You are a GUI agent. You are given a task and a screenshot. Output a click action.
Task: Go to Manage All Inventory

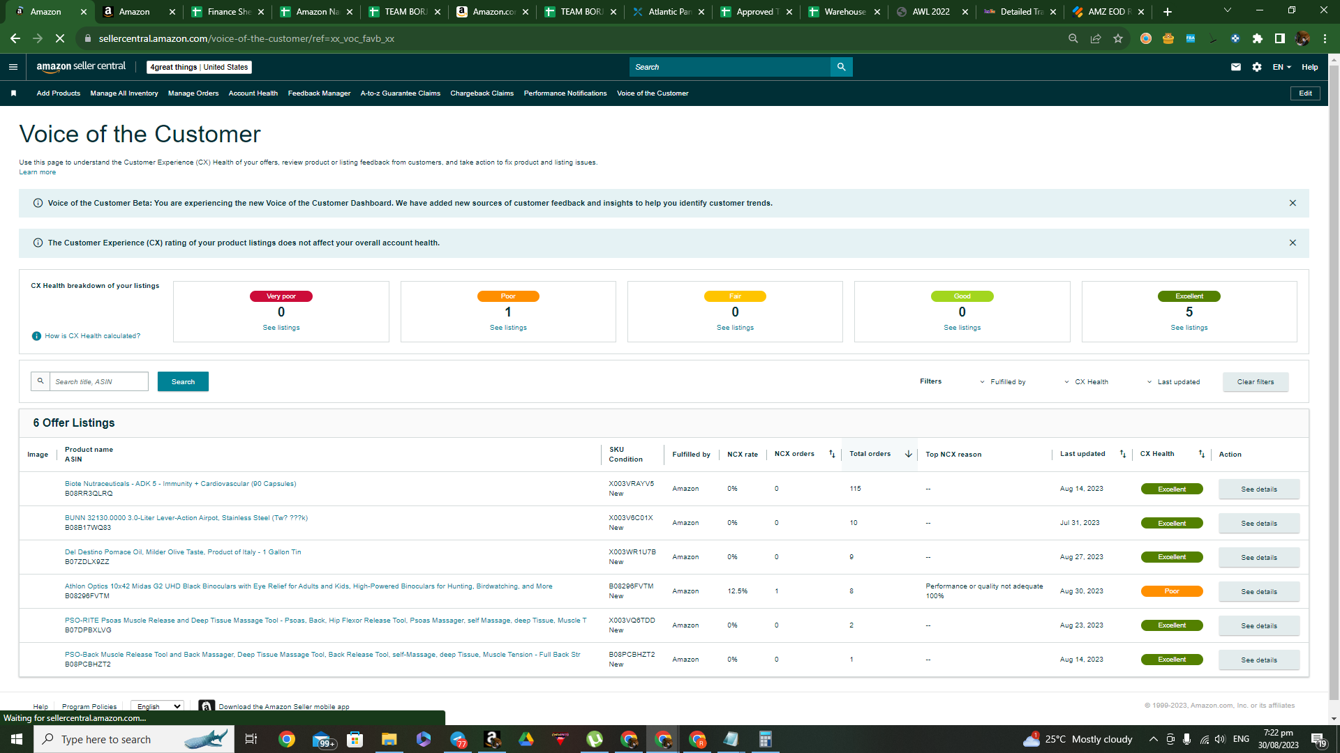[124, 93]
